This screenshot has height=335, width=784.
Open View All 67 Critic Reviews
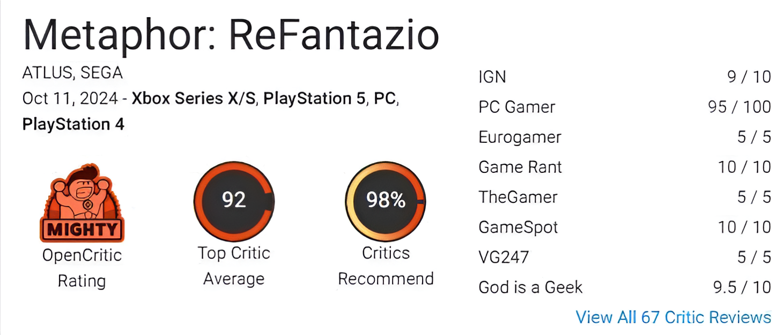674,317
